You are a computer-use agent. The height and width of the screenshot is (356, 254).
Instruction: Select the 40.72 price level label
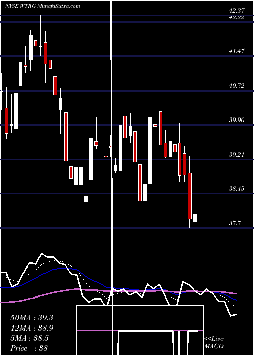click(x=237, y=86)
